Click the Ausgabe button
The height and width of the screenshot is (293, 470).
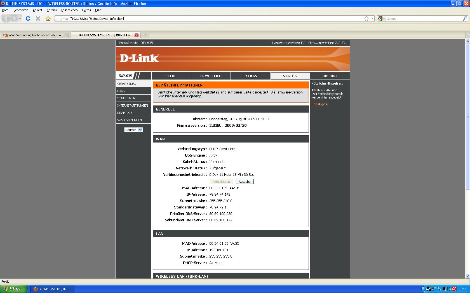point(245,182)
